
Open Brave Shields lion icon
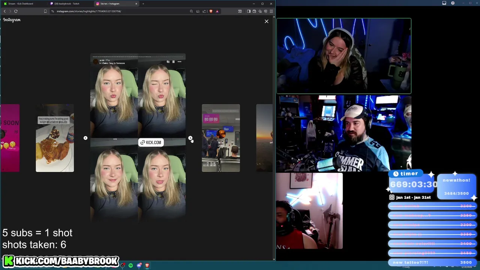pos(211,11)
